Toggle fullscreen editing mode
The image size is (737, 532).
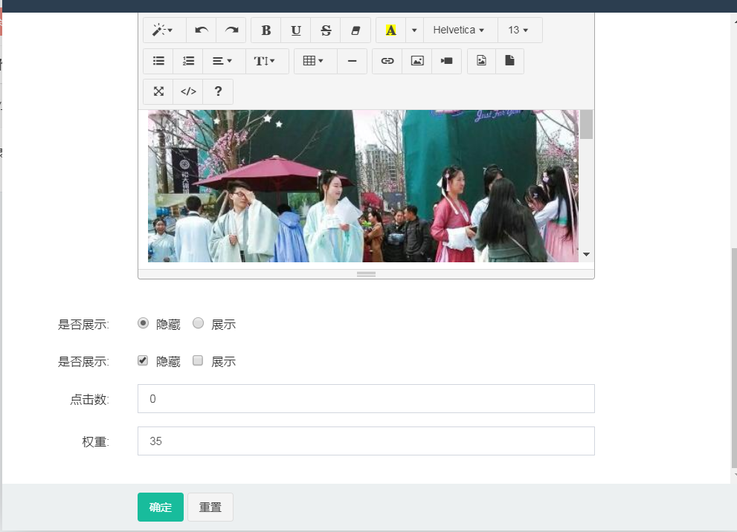click(x=158, y=91)
